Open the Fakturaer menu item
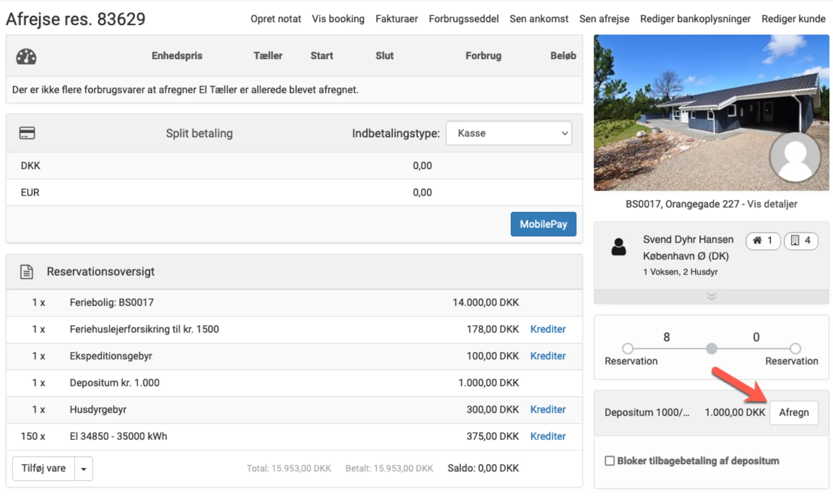 pyautogui.click(x=396, y=19)
